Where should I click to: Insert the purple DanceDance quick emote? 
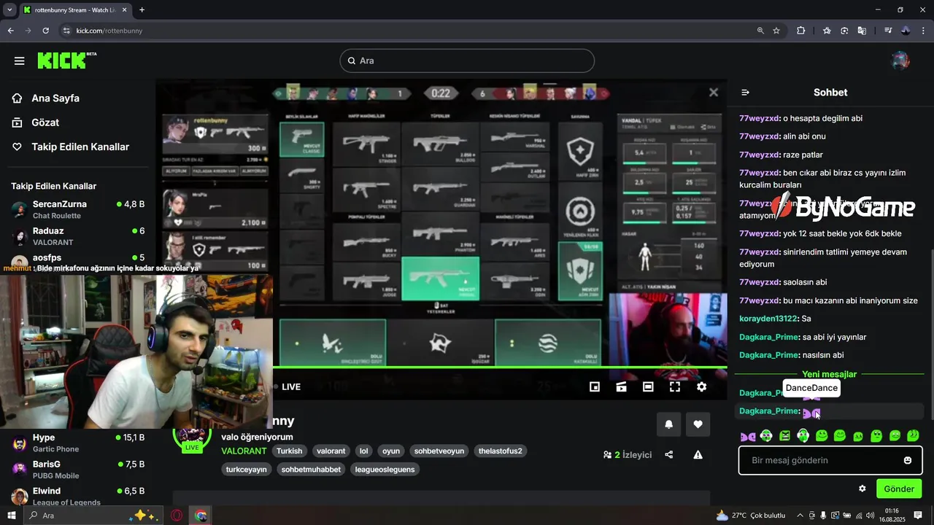tap(748, 436)
